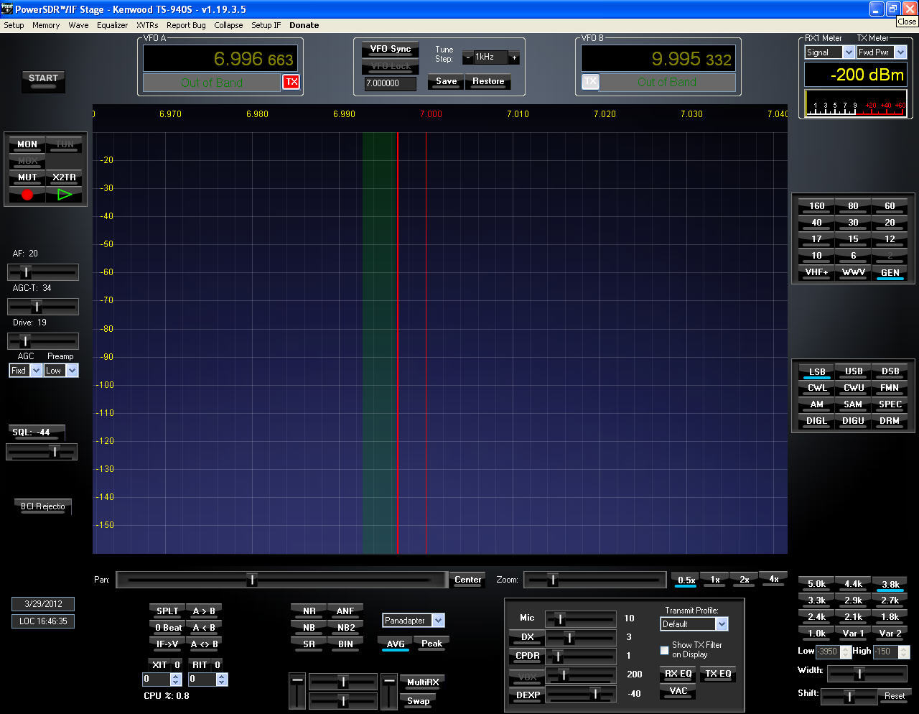This screenshot has height=714, width=919.
Task: Select the WWV band button
Action: click(x=853, y=273)
